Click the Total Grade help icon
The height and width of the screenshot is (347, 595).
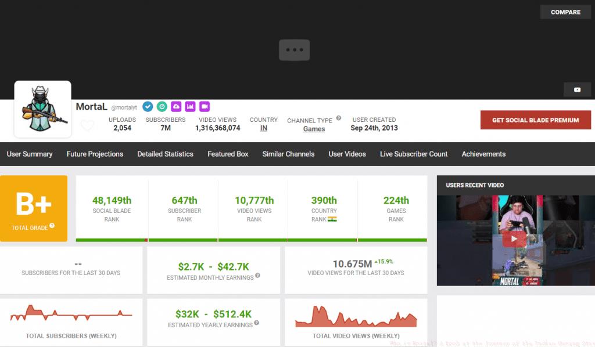(52, 226)
